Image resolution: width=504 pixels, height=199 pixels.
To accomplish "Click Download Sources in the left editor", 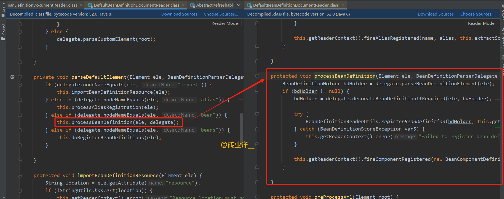I will [179, 14].
